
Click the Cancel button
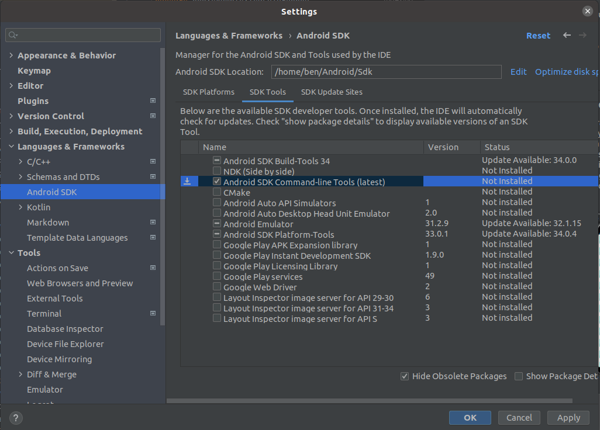coord(519,418)
